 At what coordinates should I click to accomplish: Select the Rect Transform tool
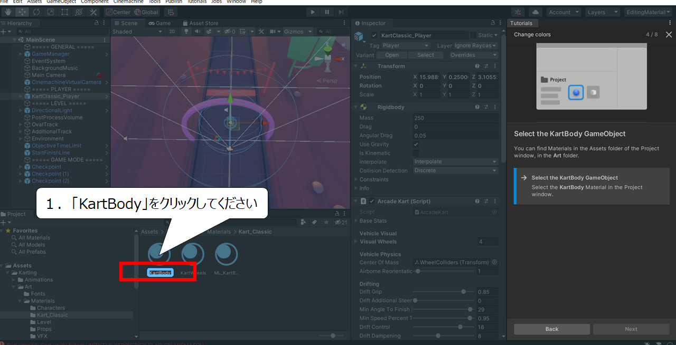(x=65, y=12)
